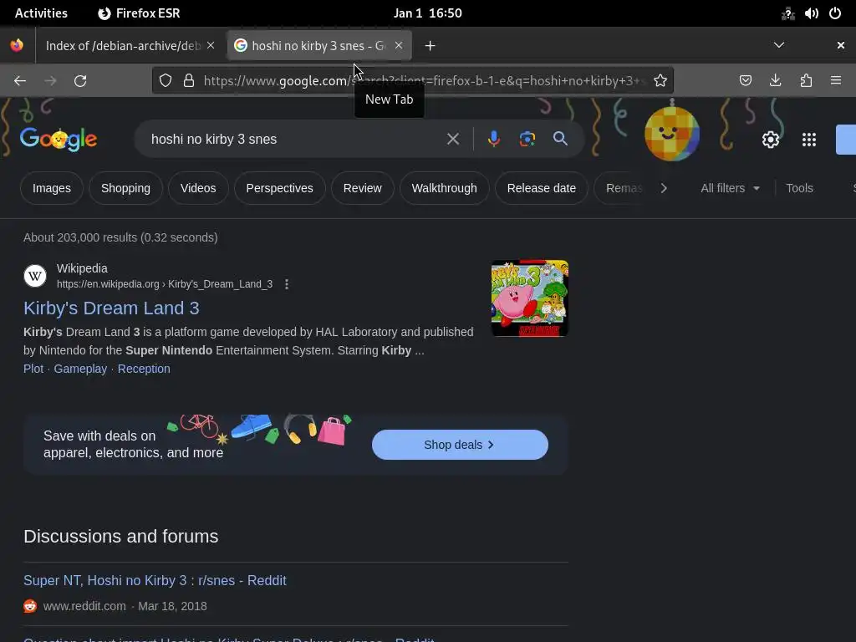856x642 pixels.
Task: Open the Kirby's Dream Land 3 result
Action: (x=111, y=308)
